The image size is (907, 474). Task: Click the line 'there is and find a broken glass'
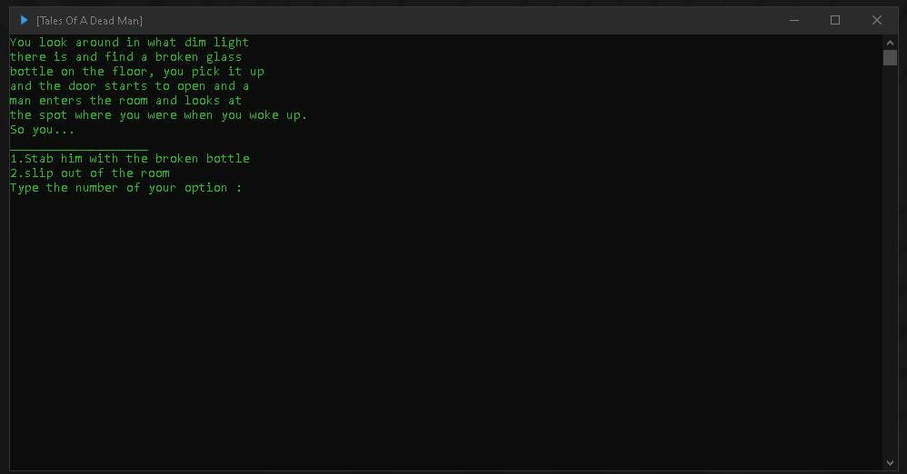tap(125, 56)
